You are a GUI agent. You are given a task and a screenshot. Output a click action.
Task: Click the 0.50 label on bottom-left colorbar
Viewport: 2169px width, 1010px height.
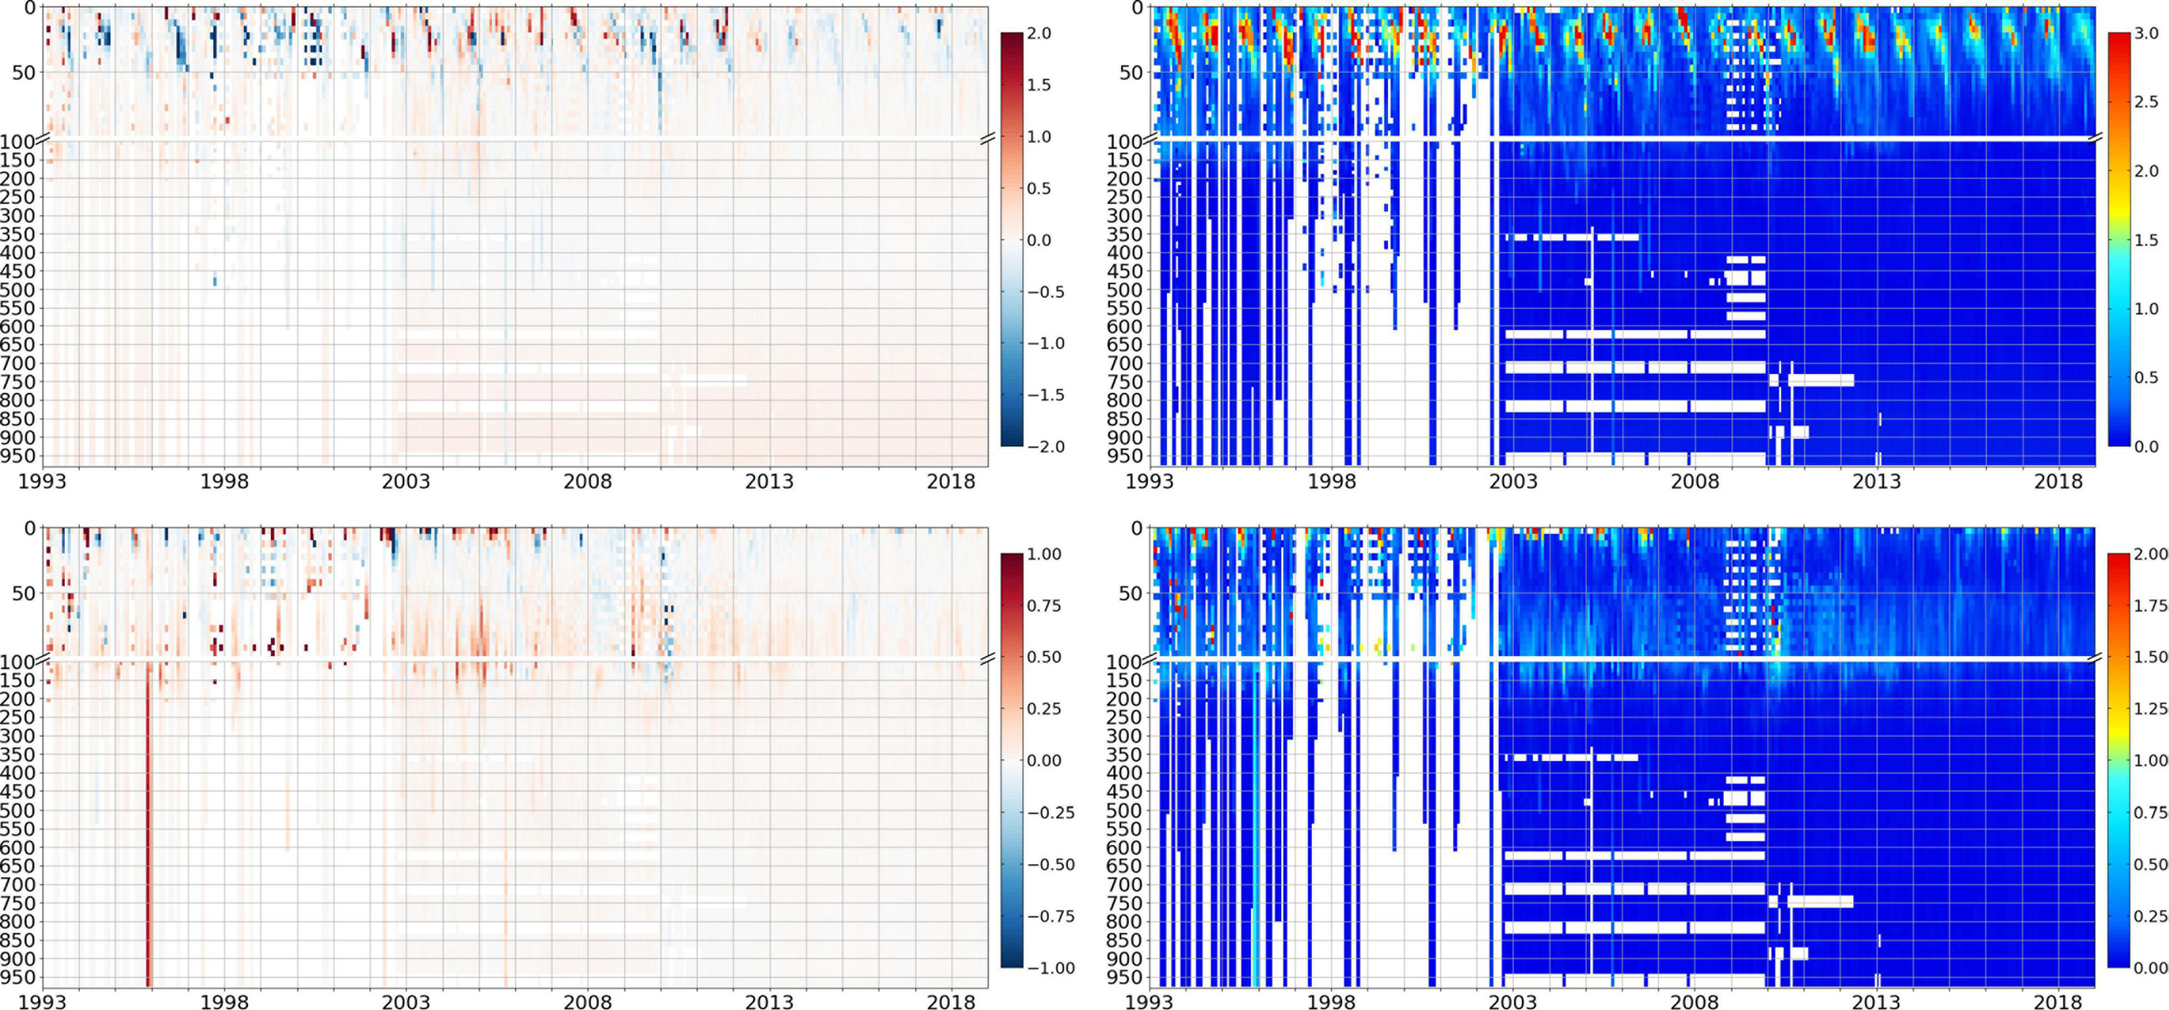(x=1044, y=657)
